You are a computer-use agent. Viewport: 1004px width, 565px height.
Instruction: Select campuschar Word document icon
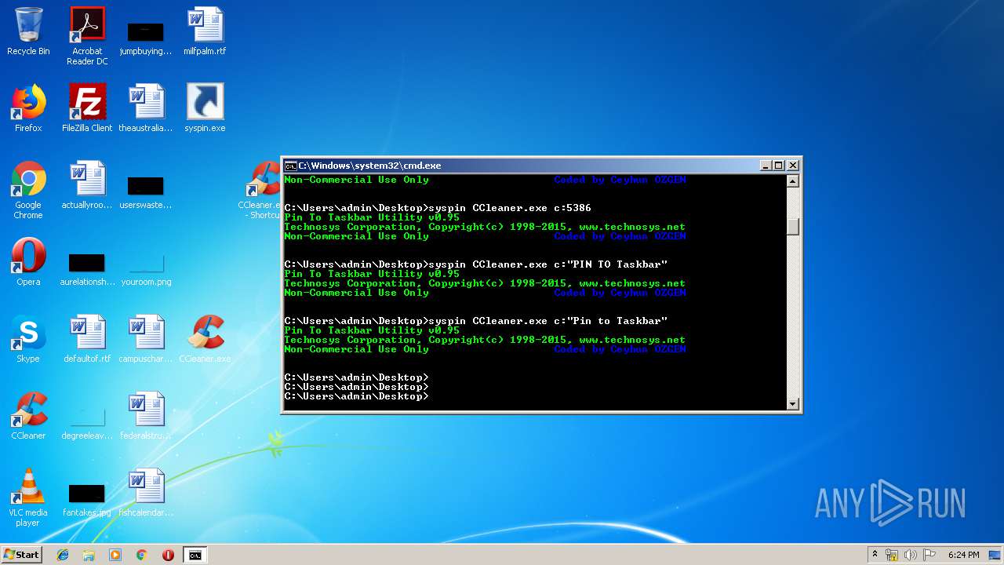click(146, 339)
